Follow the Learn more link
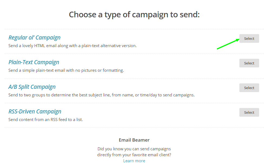 click(134, 161)
